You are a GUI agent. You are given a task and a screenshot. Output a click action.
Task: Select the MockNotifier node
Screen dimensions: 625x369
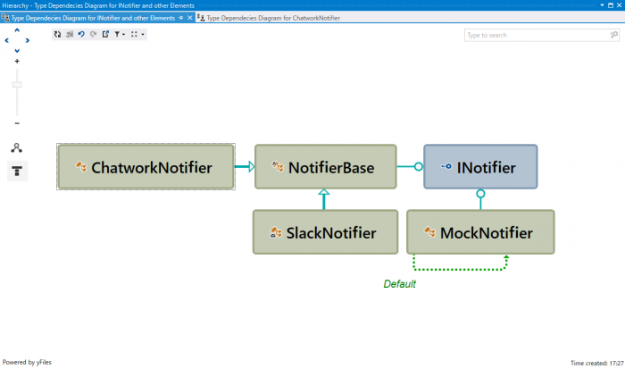[480, 232]
